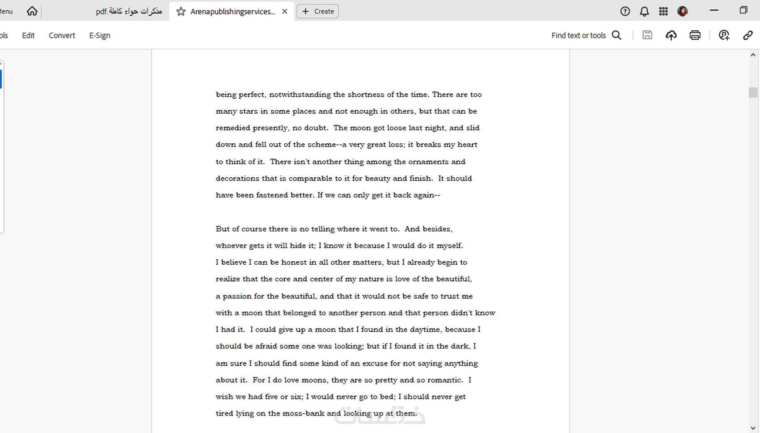Click the line starting 'whoever gets it will hide'
Screen dimensions: 760x433
pos(339,246)
